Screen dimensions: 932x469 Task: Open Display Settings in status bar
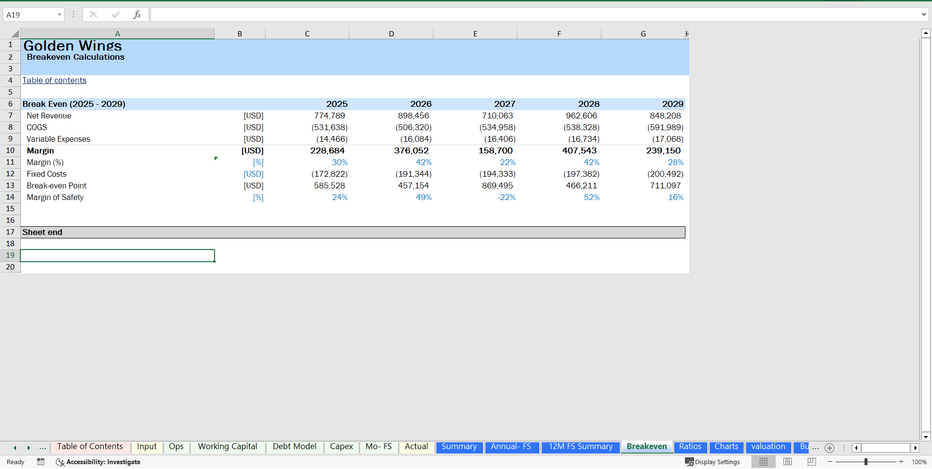[x=712, y=462]
